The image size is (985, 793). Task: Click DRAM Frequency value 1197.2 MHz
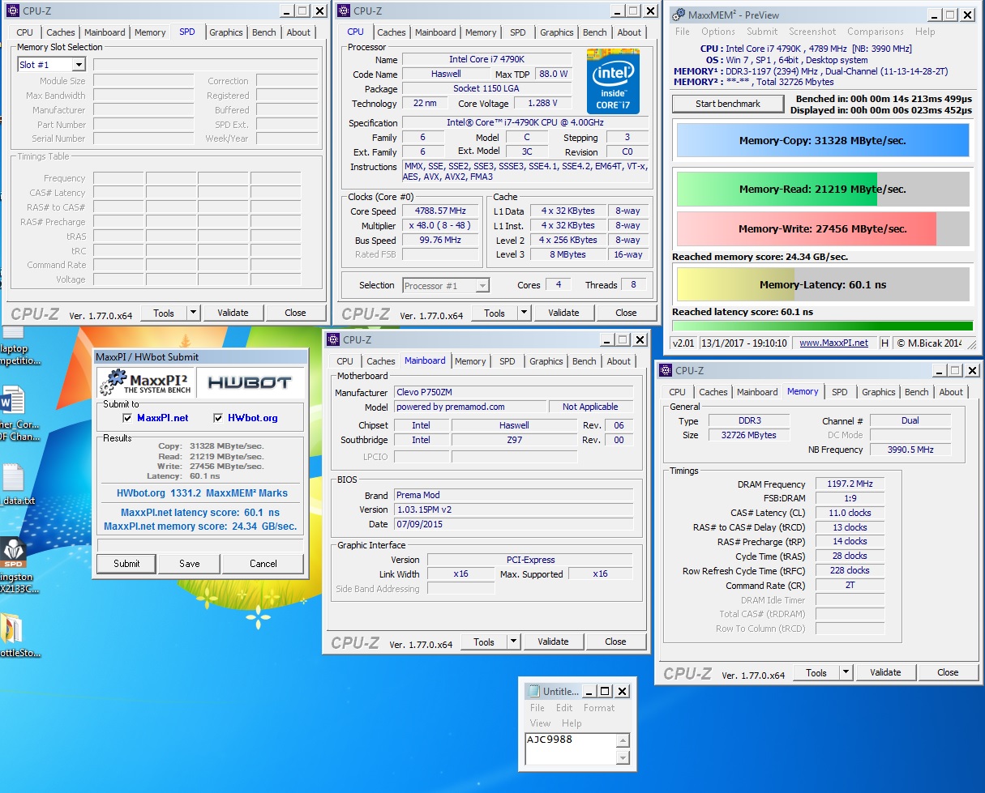849,484
